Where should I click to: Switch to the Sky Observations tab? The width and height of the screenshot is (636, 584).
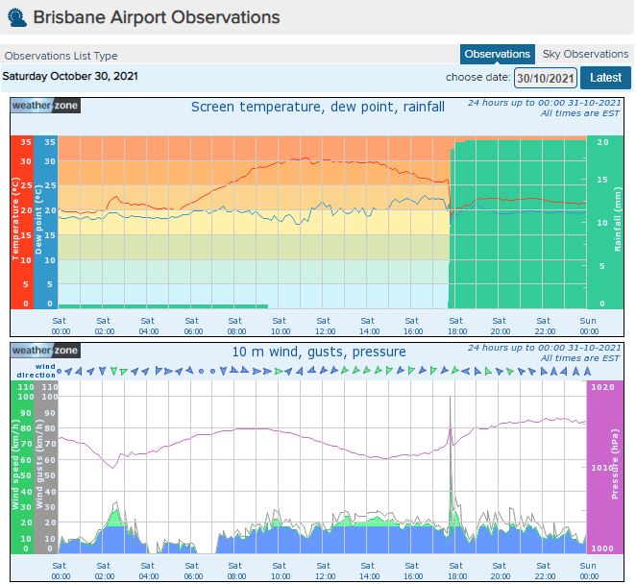[x=584, y=54]
